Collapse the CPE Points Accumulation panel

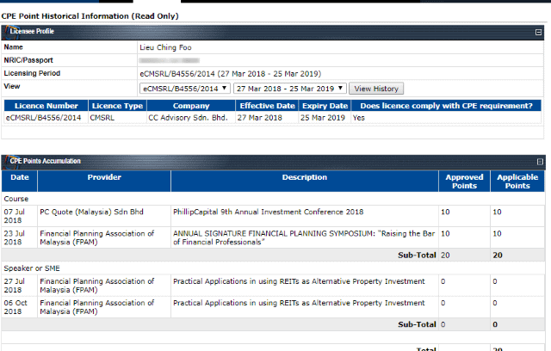(x=540, y=162)
